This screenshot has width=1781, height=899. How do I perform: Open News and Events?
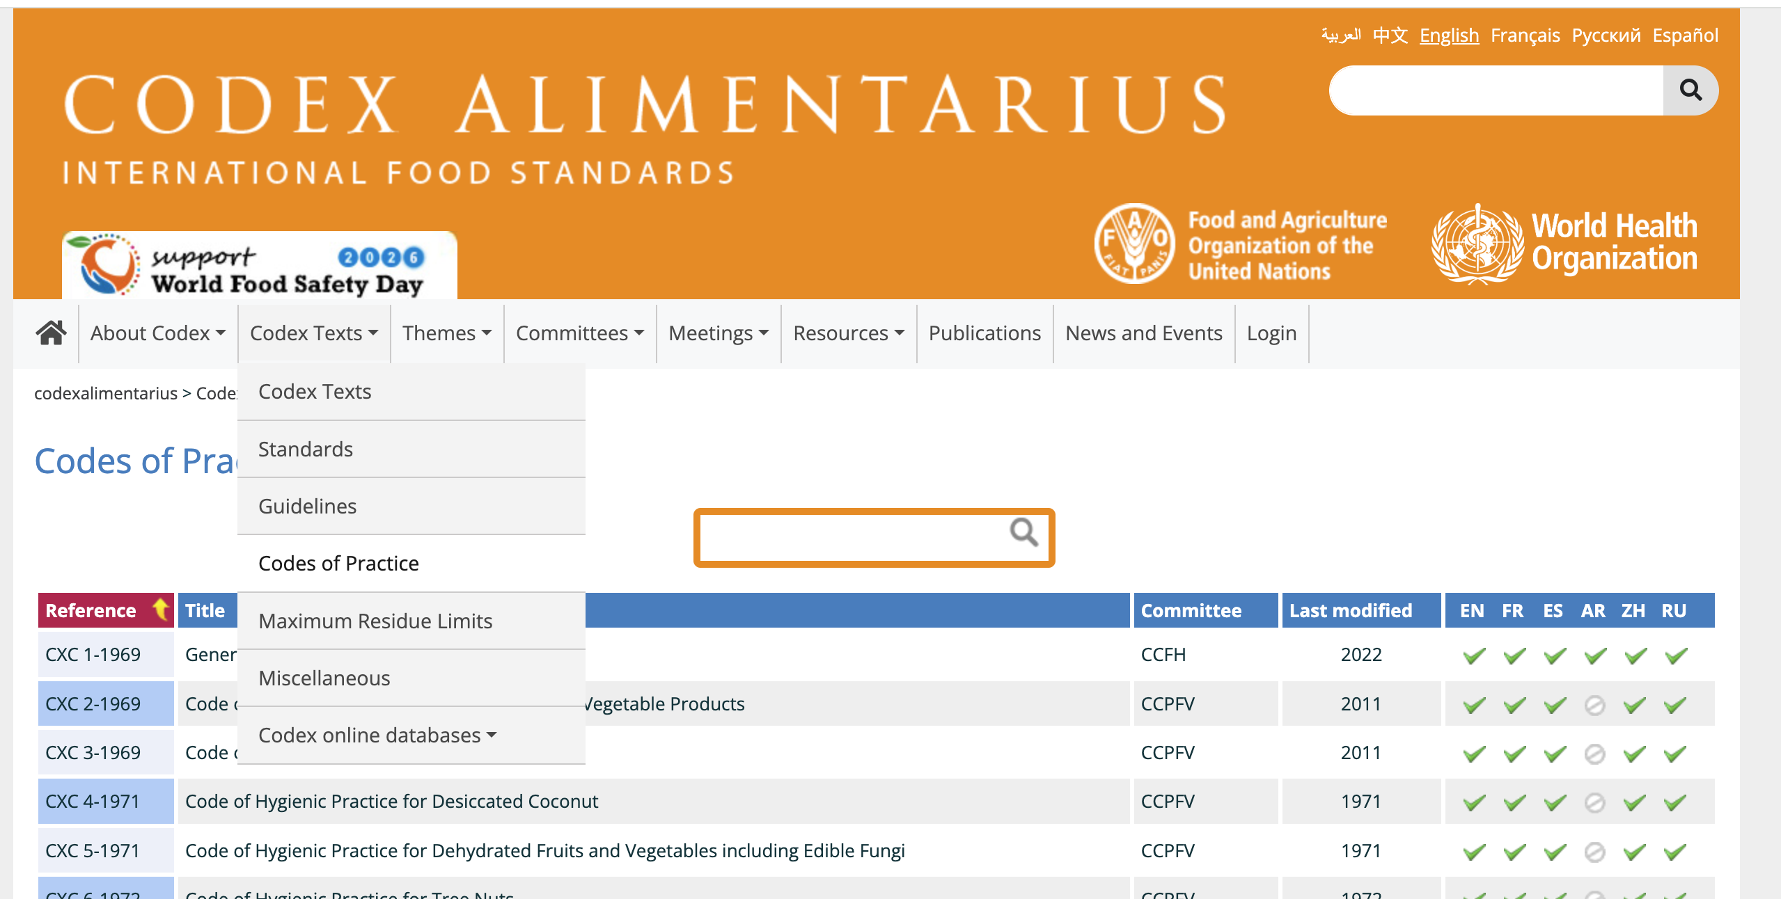[1144, 333]
